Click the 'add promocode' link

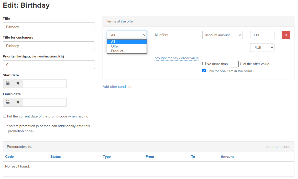[x=278, y=147]
